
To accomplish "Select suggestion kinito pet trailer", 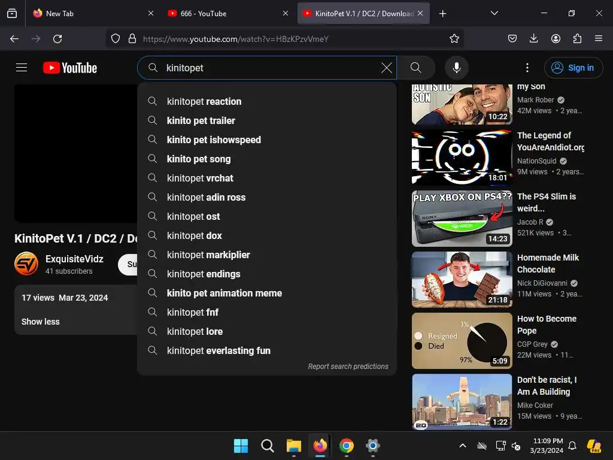I will point(267,120).
